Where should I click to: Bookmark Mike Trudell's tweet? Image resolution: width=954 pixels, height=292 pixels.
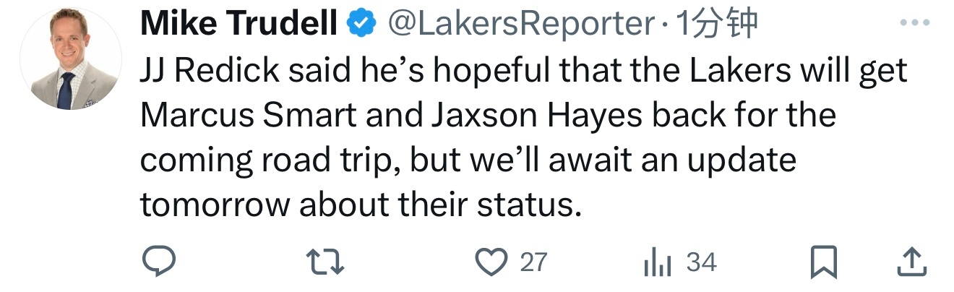[x=824, y=262]
